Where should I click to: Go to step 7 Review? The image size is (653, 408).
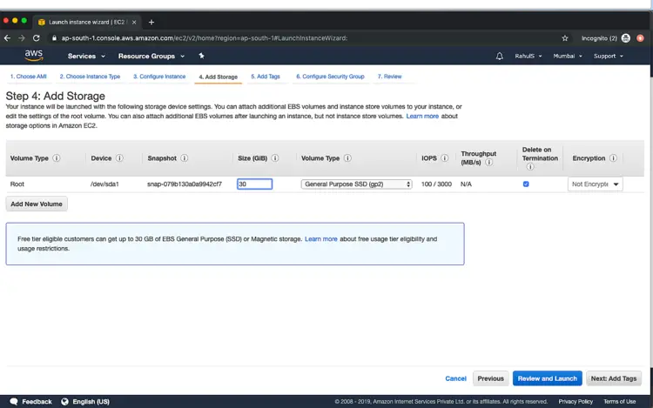(389, 77)
